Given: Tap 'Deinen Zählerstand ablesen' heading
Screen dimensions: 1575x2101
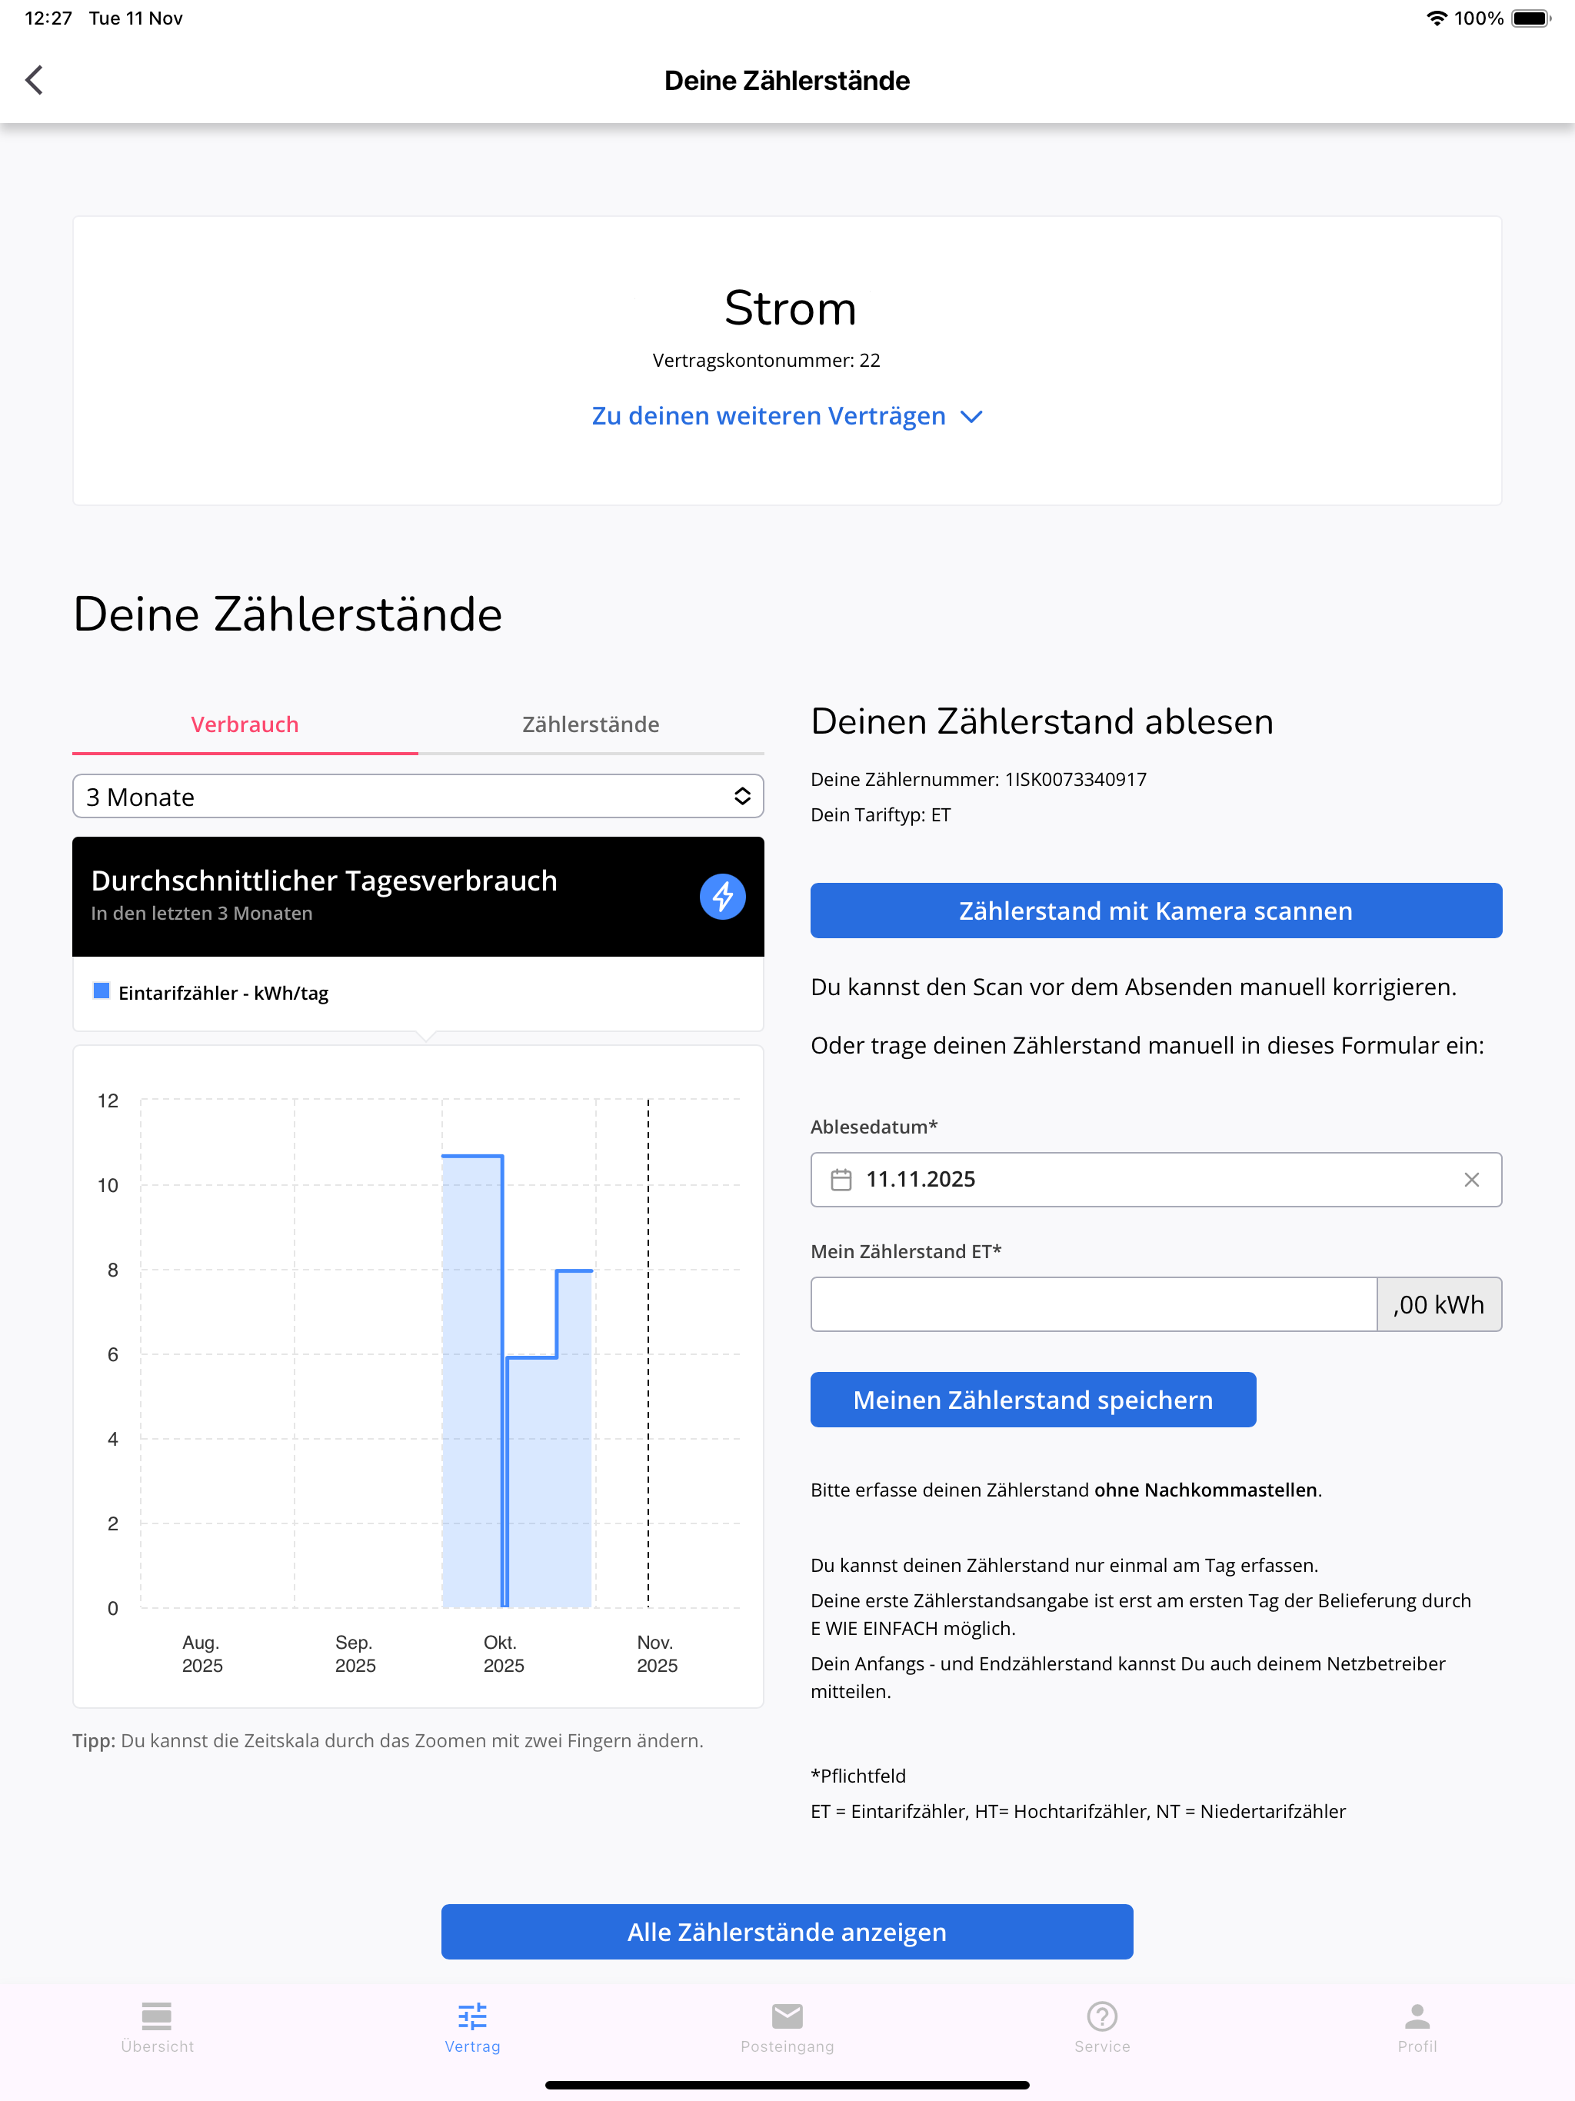Looking at the screenshot, I should tap(1041, 721).
